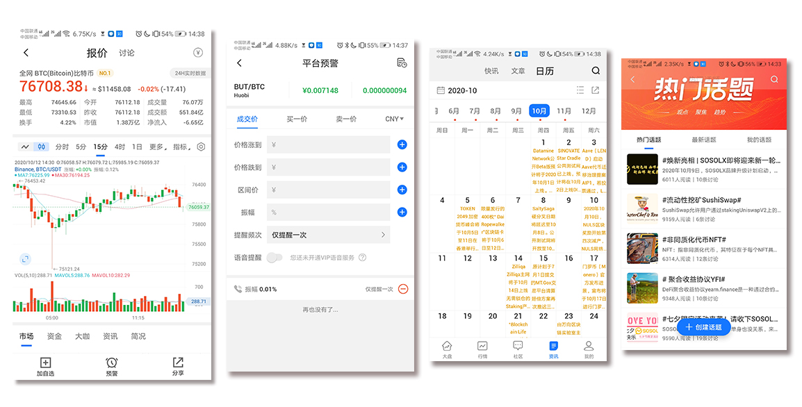Open 最新话题 tab
Viewport: 802px width, 407px height.
point(704,140)
